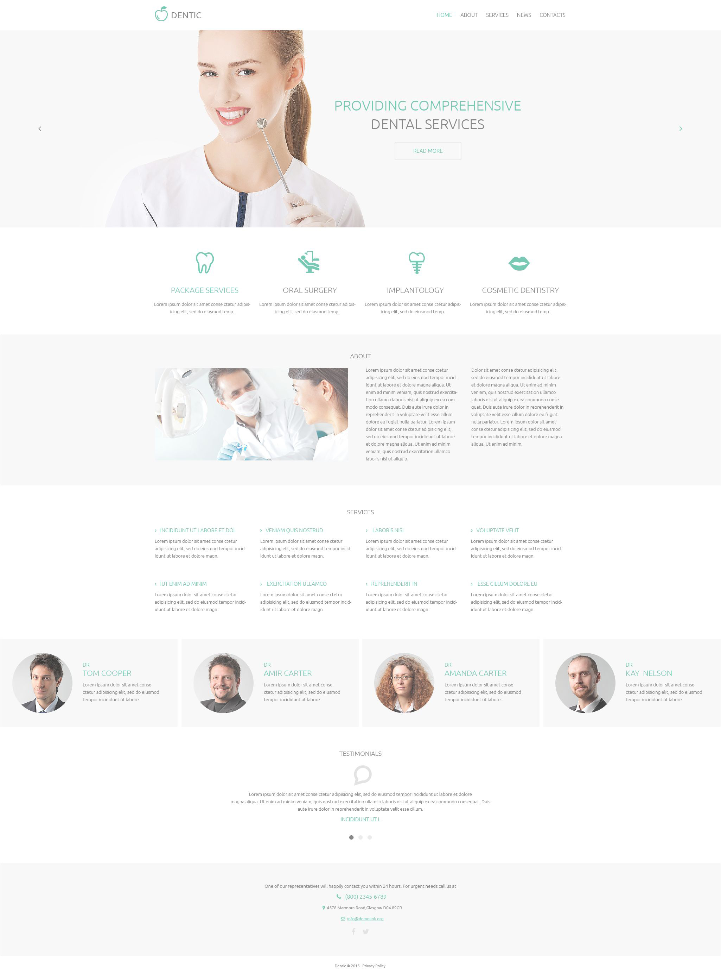Image resolution: width=721 pixels, height=980 pixels.
Task: Click the right carousel arrow
Action: tap(681, 128)
